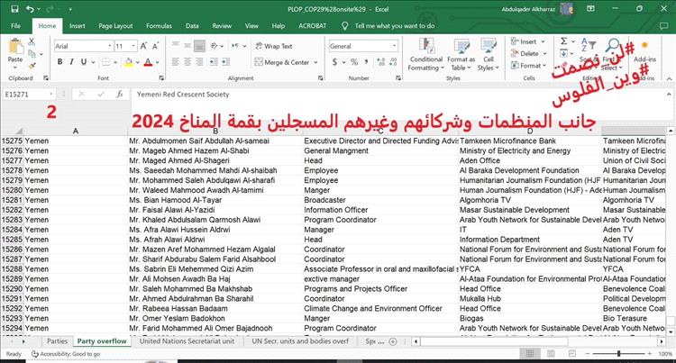Viewport: 676px width, 363px height.
Task: Click the Fill down arrow icon
Action: (564, 53)
